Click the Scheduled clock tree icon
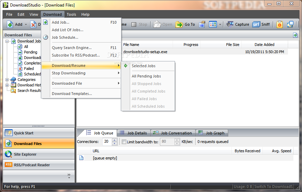The height and width of the screenshot is (192, 302). 20,74
